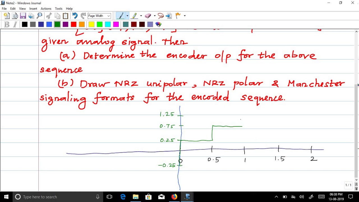The width and height of the screenshot is (359, 202).
Task: Pick the yellow ink color
Action: coord(91,24)
